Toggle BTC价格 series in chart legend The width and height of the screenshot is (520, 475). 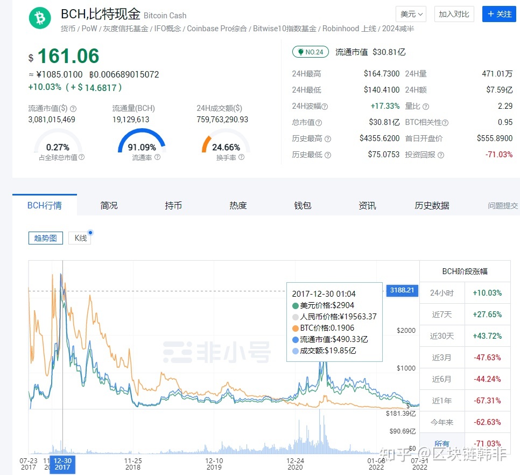(x=324, y=328)
